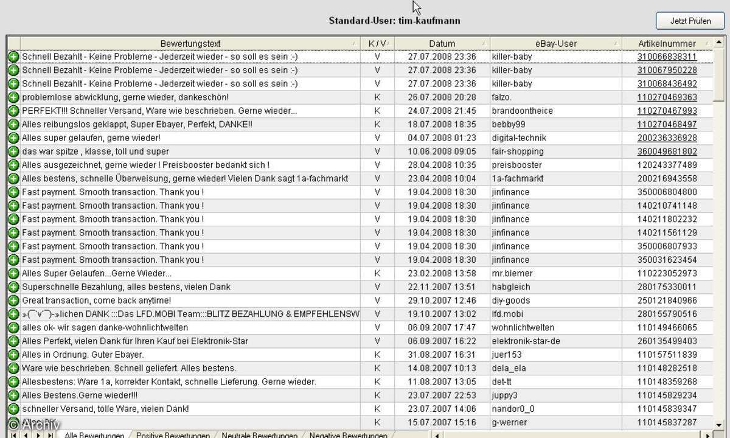This screenshot has width=730, height=438.
Task: Sort by the eBay-User column header
Action: tap(556, 44)
